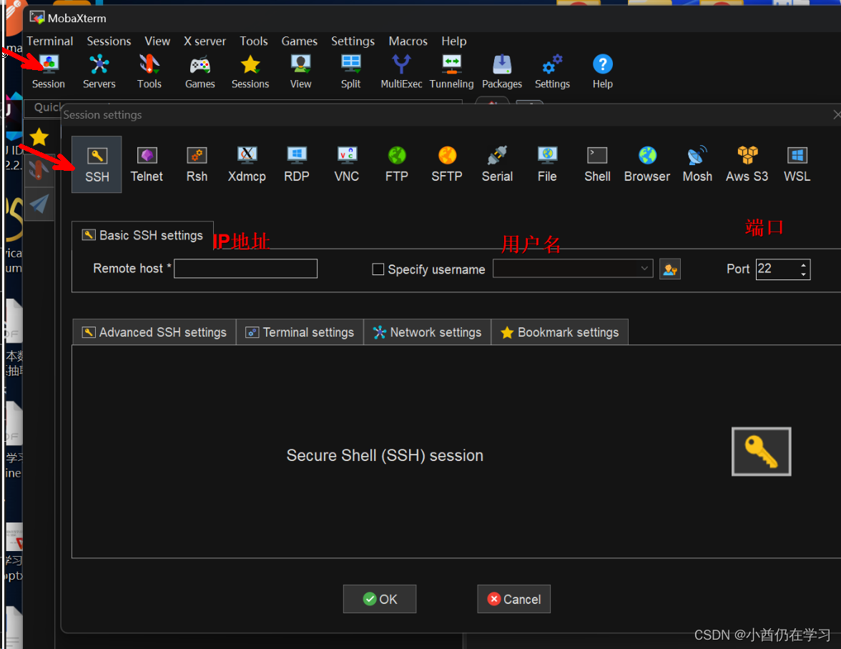Image resolution: width=841 pixels, height=649 pixels.
Task: Open the Packages manager icon
Action: (x=502, y=69)
